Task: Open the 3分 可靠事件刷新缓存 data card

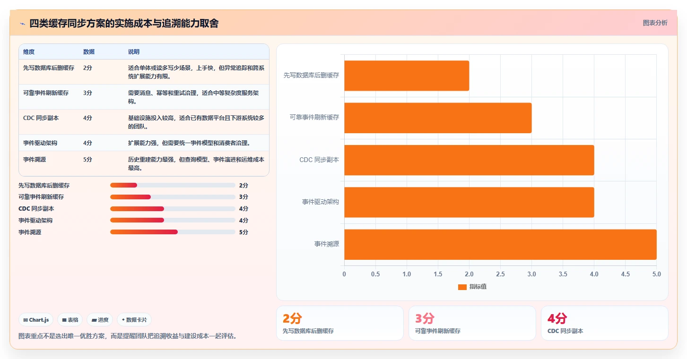Action: 472,323
